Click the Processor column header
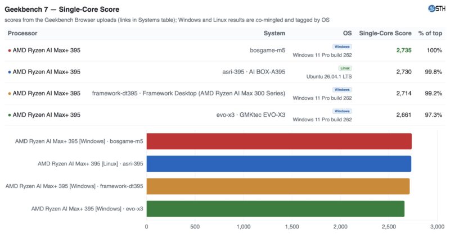Viewport: 450px width, 234px height. coord(22,33)
